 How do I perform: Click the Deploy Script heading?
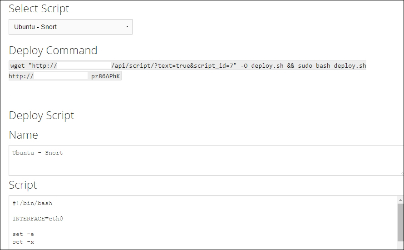[41, 115]
